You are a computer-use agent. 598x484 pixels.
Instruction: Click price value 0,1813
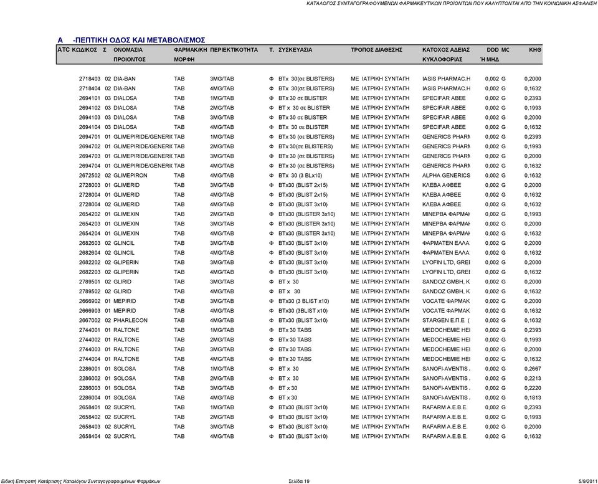533,398
